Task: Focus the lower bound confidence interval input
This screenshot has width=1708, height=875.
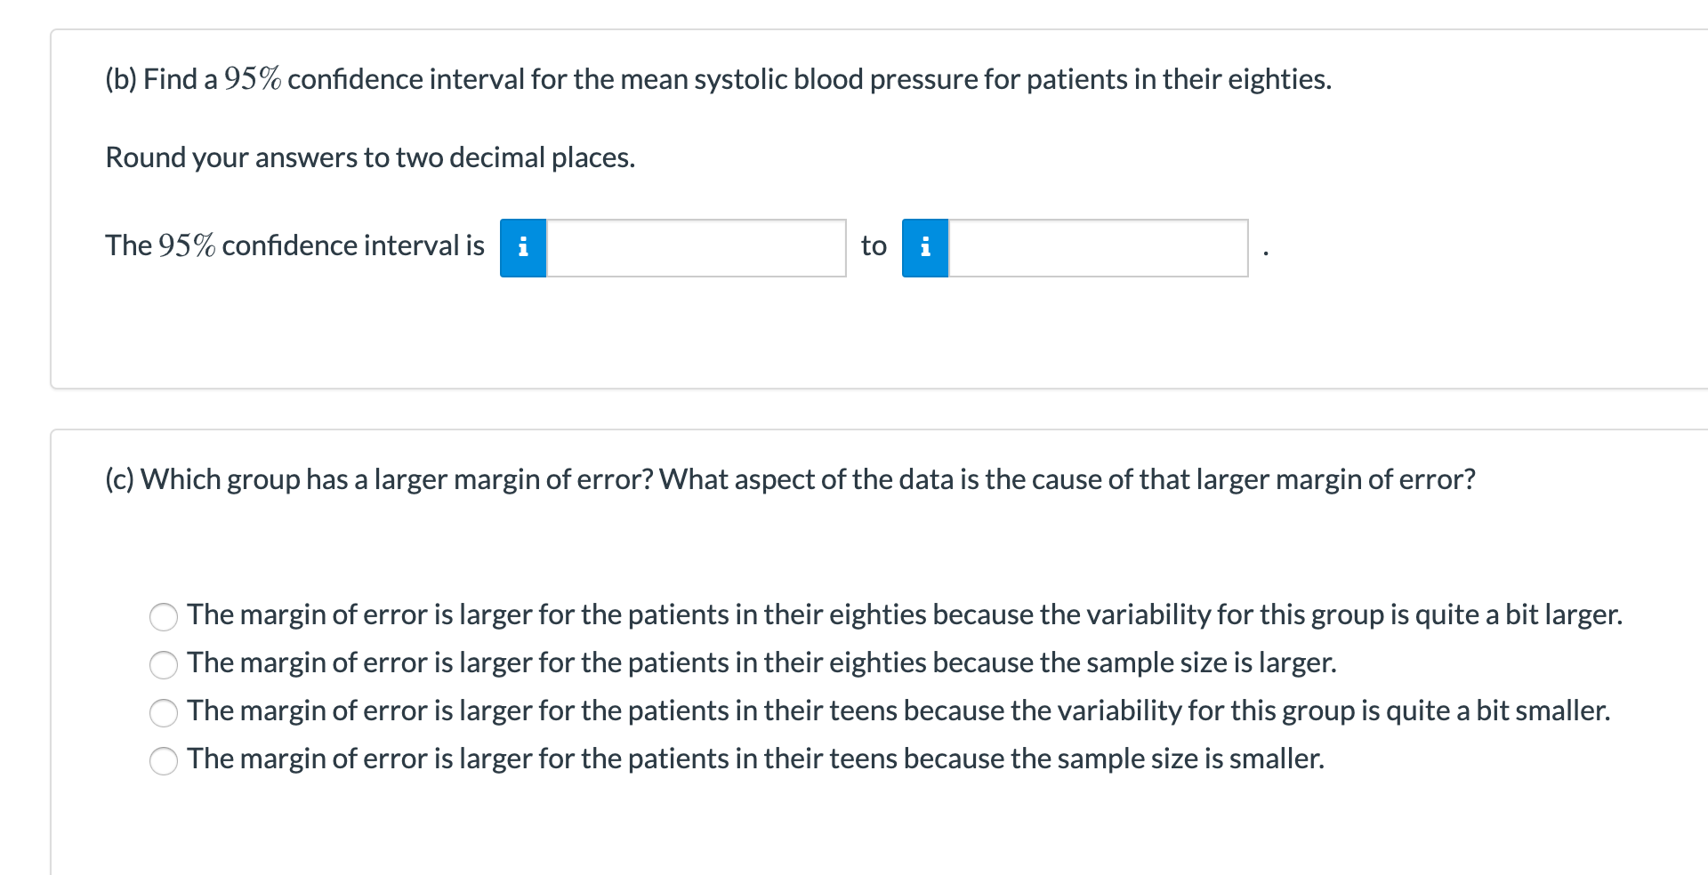Action: (x=696, y=248)
